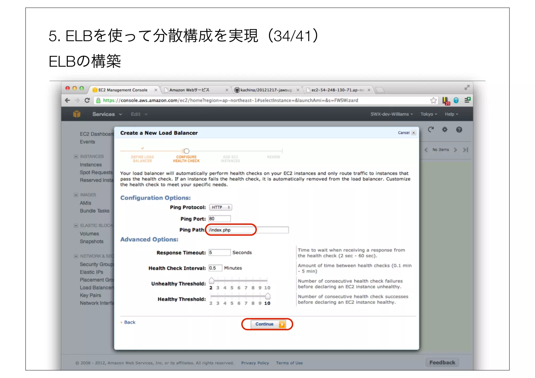
Task: Open the SWX-dev-Williams account menu
Action: point(392,114)
